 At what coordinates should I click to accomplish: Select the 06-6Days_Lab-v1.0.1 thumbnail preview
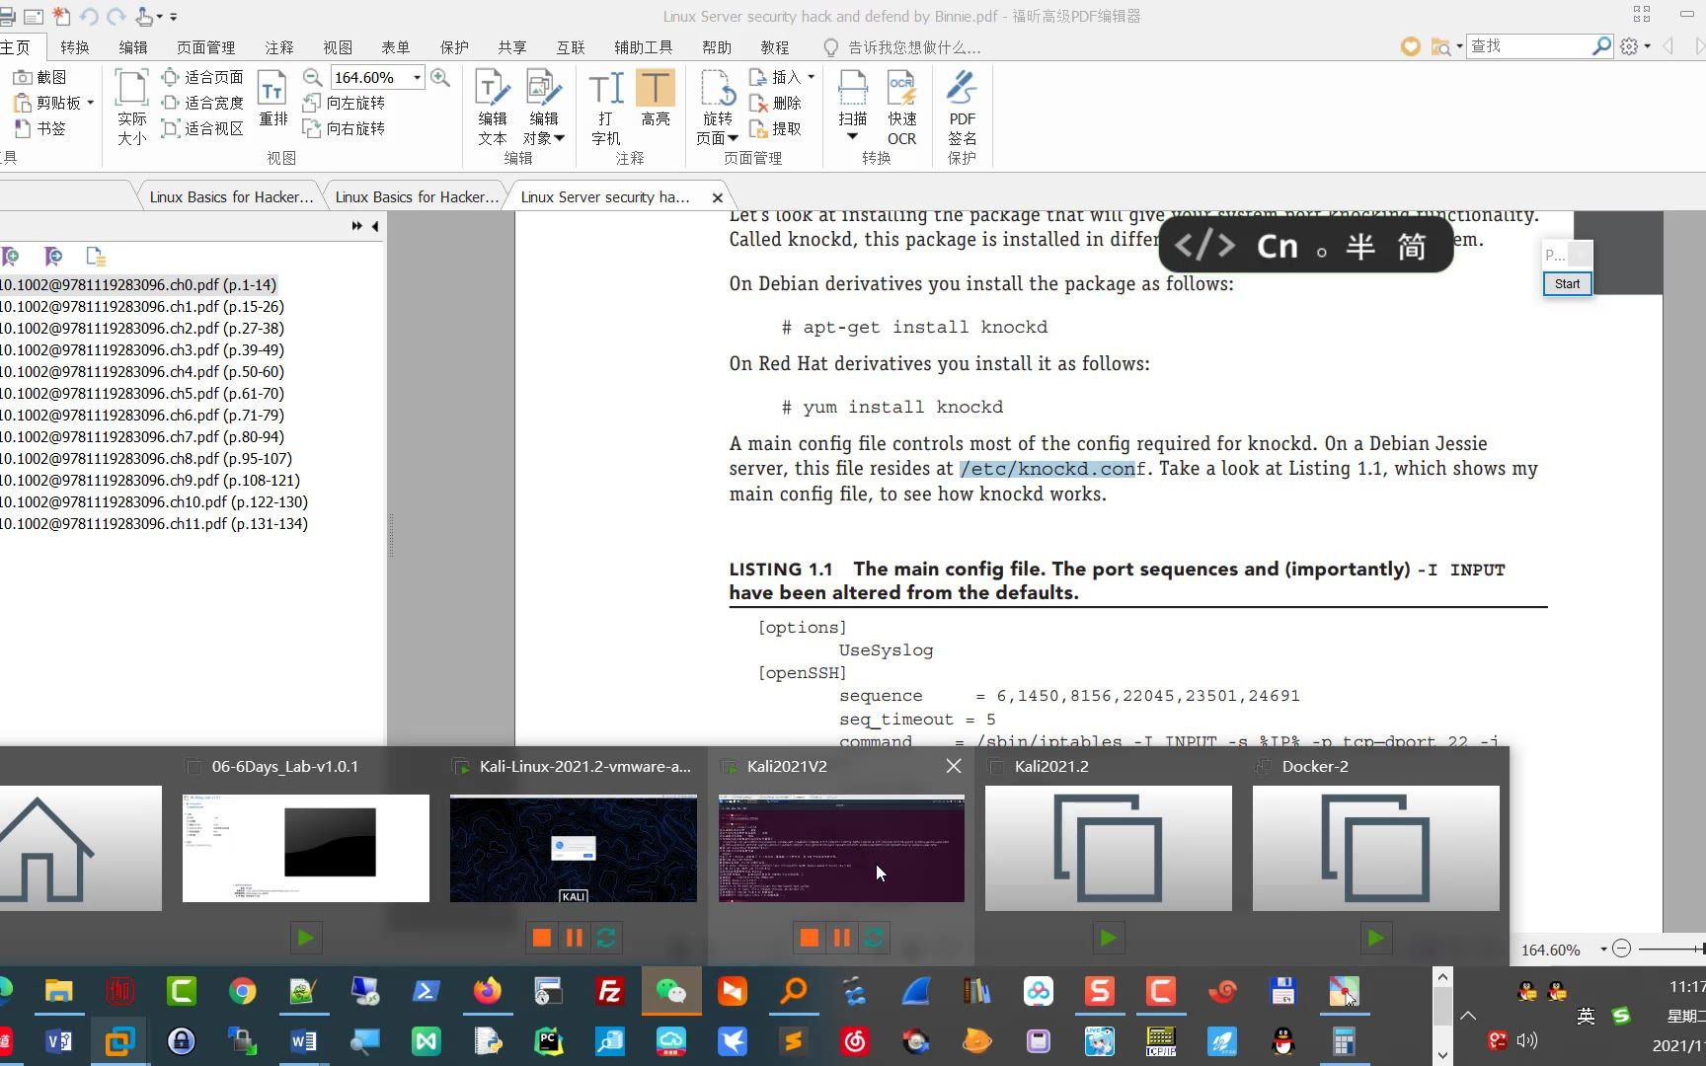point(305,847)
